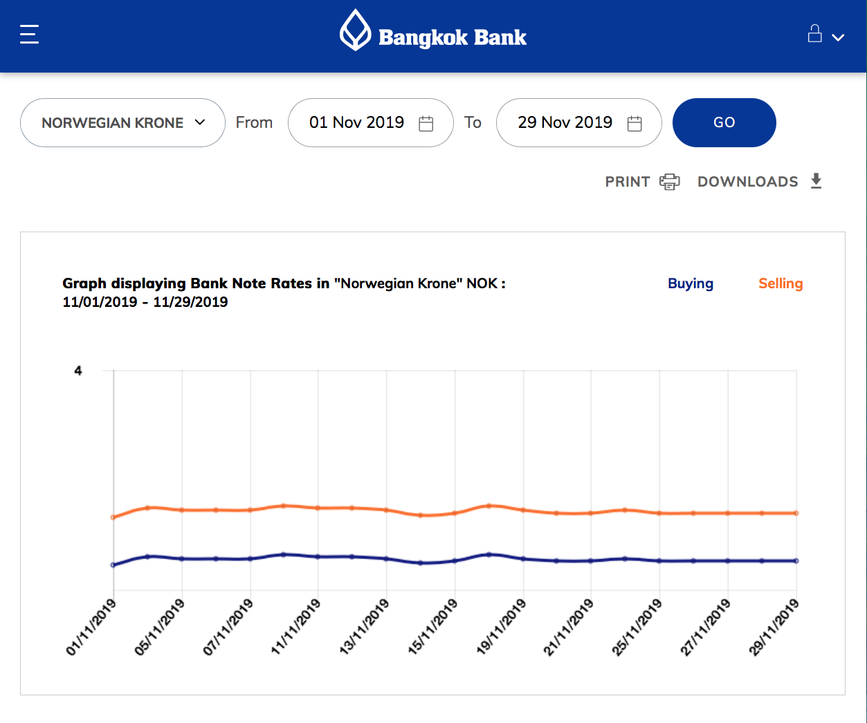Select the 29 Nov 2019 date field
This screenshot has height=723, width=867.
tap(565, 122)
